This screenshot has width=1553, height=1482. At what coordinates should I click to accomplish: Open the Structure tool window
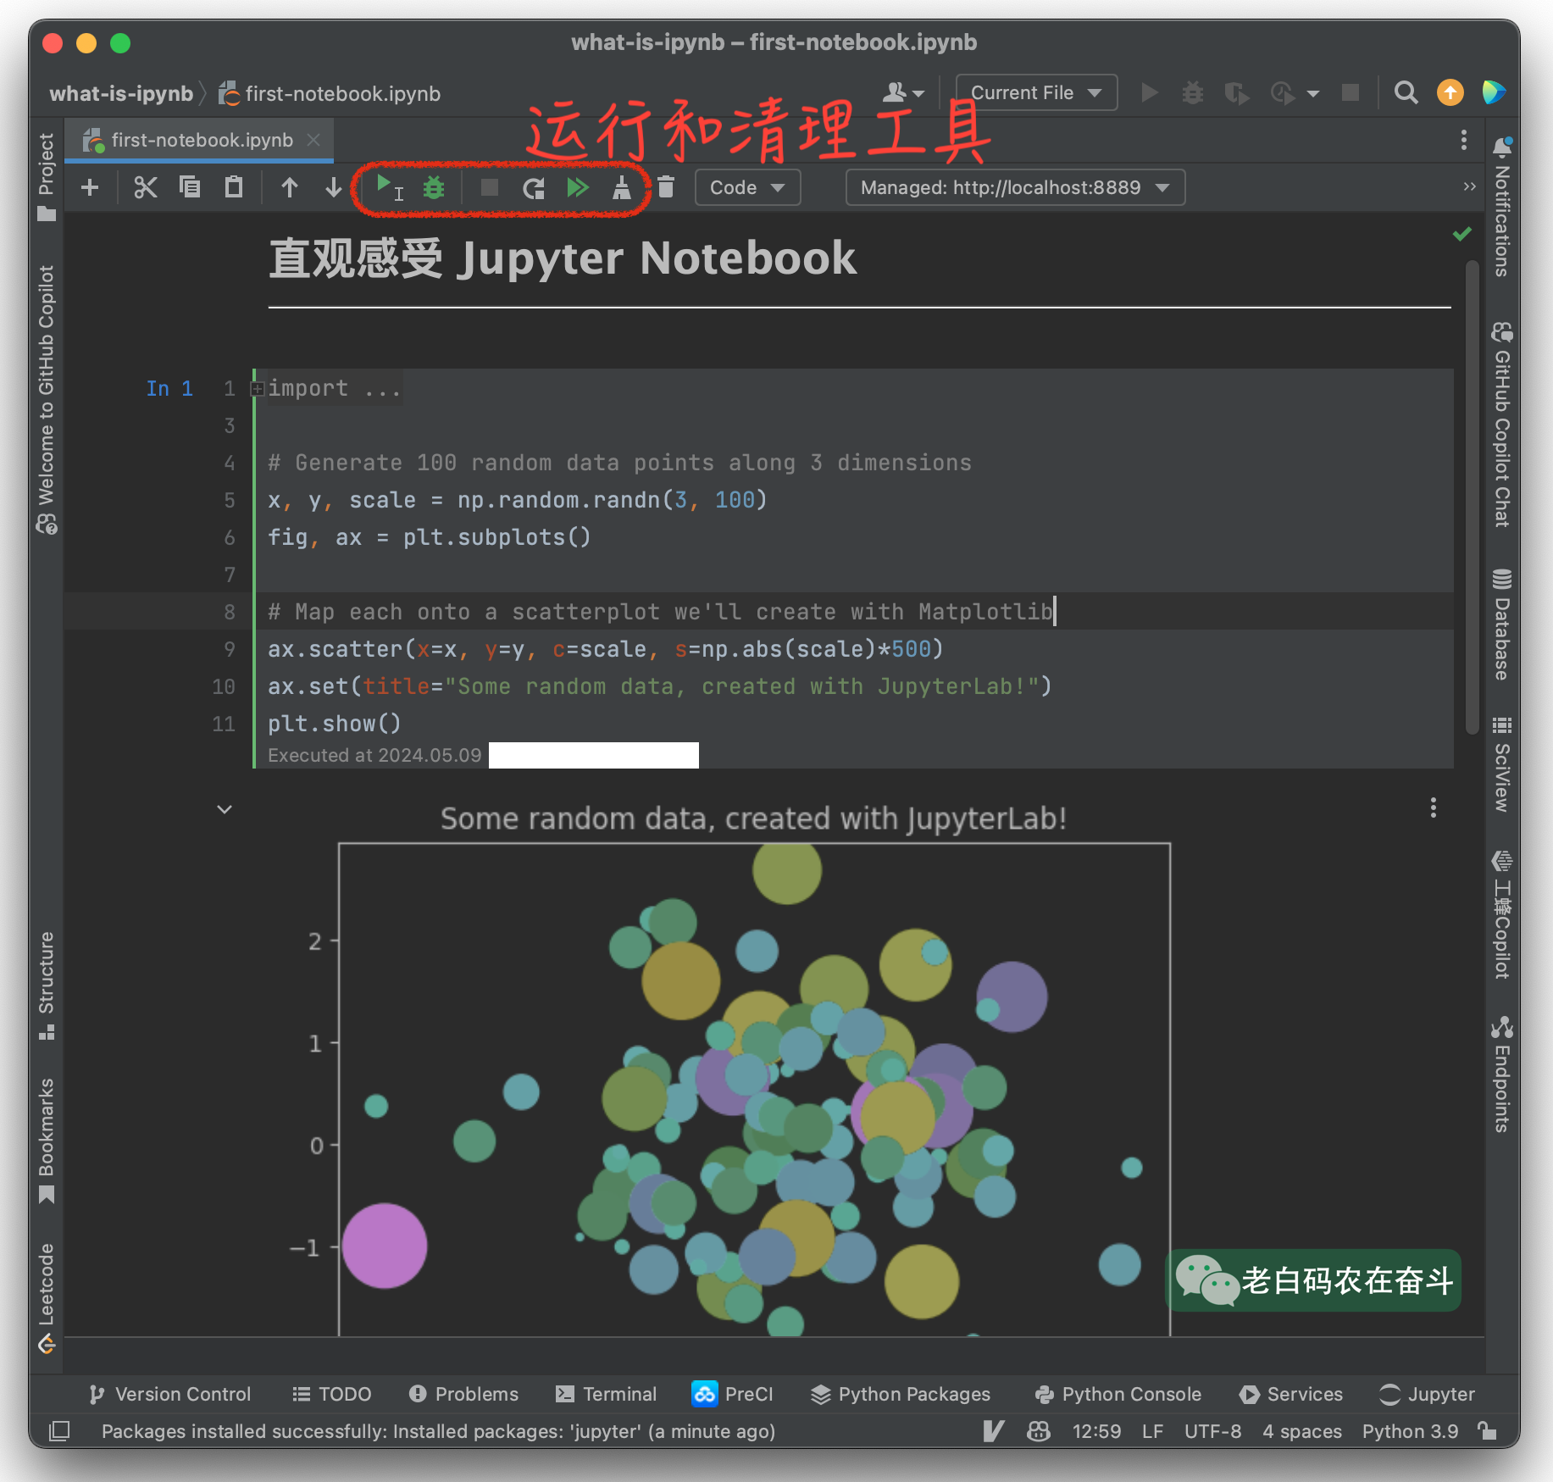pyautogui.click(x=47, y=985)
